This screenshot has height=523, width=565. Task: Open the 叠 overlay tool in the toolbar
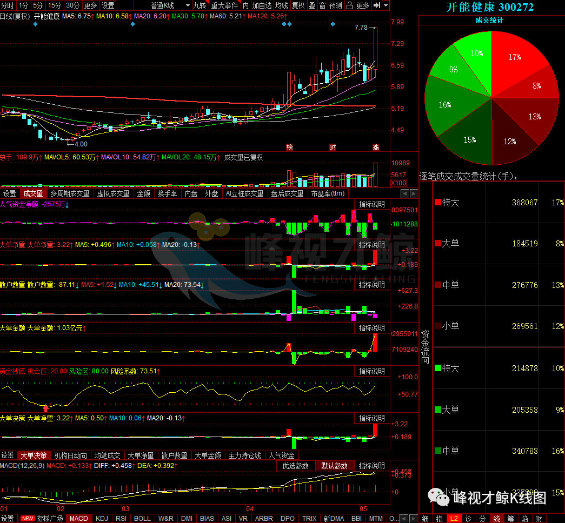(312, 5)
